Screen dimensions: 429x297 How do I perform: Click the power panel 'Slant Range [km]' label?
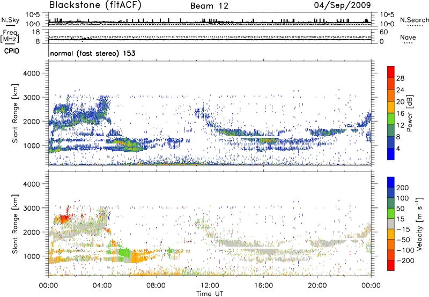coord(15,113)
